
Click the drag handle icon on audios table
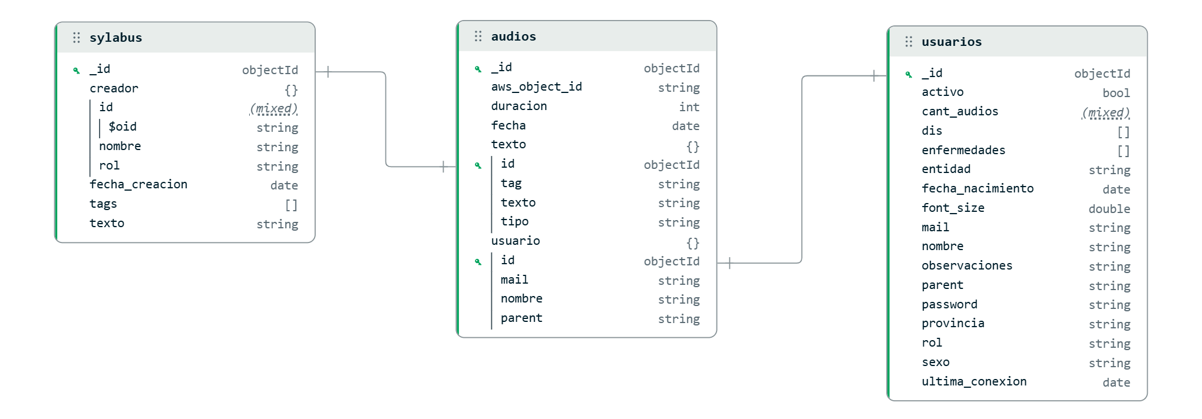click(x=478, y=36)
